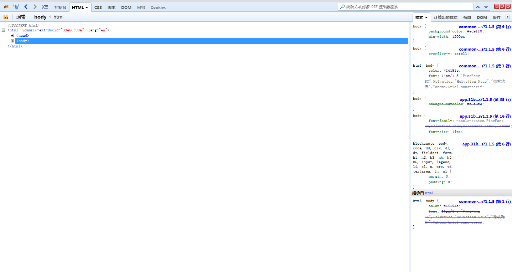The height and width of the screenshot is (272, 512).
Task: Click the 编辑 button
Action: pyautogui.click(x=21, y=17)
